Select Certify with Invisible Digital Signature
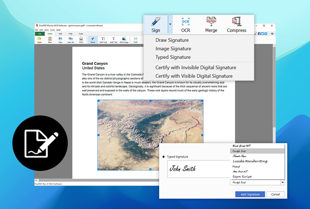Viewport: 310px width, 209px height. 196,67
